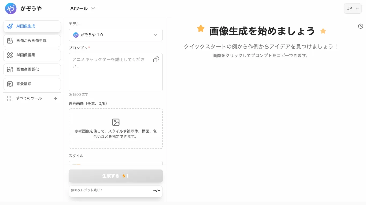Click the 無料クレジット残り credit panel
Screen dimensions: 366x205
(x=116, y=191)
